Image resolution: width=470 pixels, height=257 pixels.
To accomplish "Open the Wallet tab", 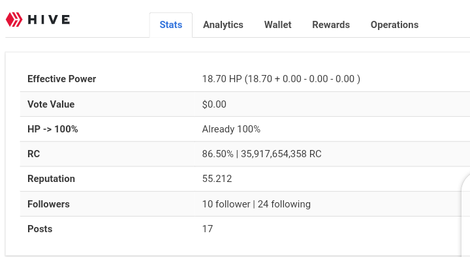I will [277, 25].
